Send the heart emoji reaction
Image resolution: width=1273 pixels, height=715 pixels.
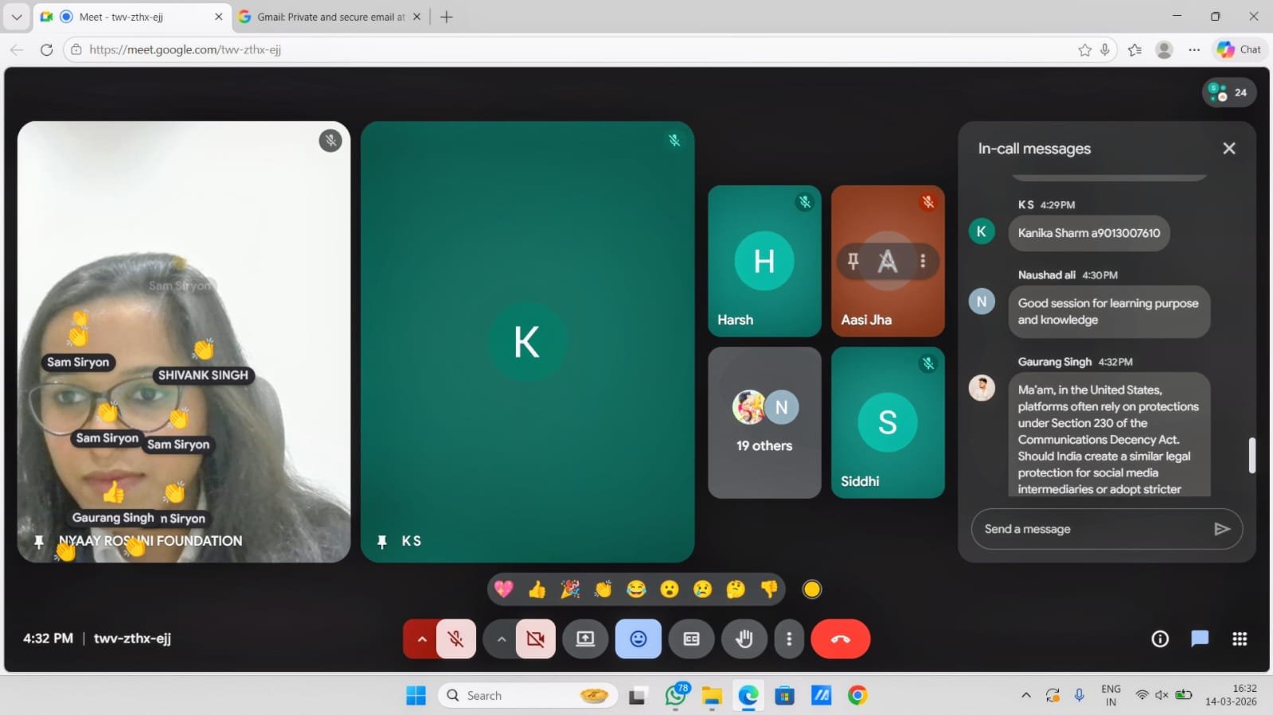[504, 589]
